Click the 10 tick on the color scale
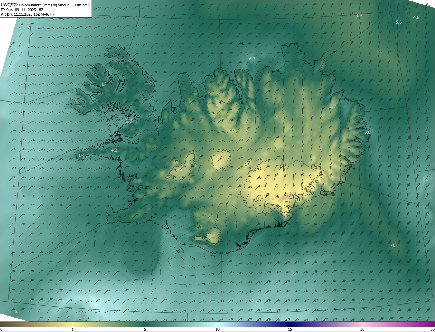 point(217,329)
